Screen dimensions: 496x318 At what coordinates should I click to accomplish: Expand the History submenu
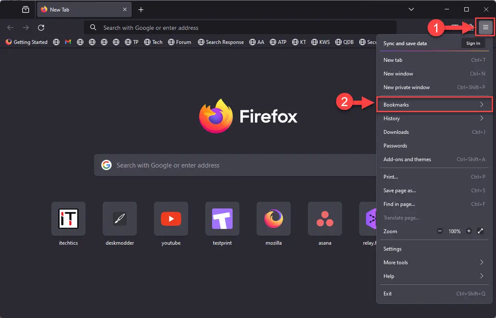(x=434, y=119)
